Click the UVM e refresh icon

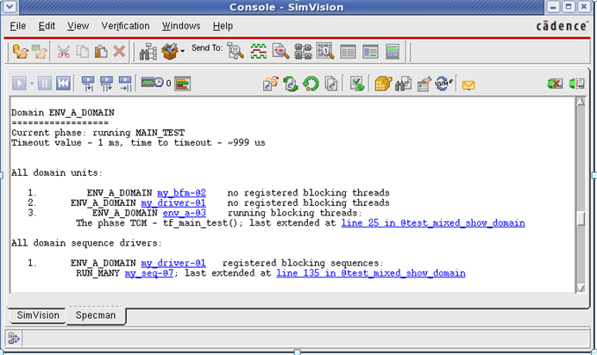click(444, 84)
